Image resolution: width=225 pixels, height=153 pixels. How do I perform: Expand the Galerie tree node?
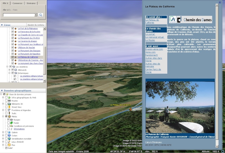3,132
